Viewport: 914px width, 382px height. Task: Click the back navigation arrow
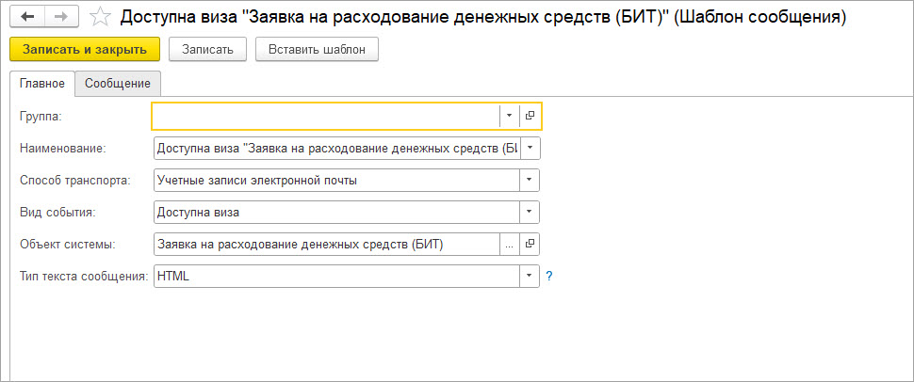click(28, 17)
